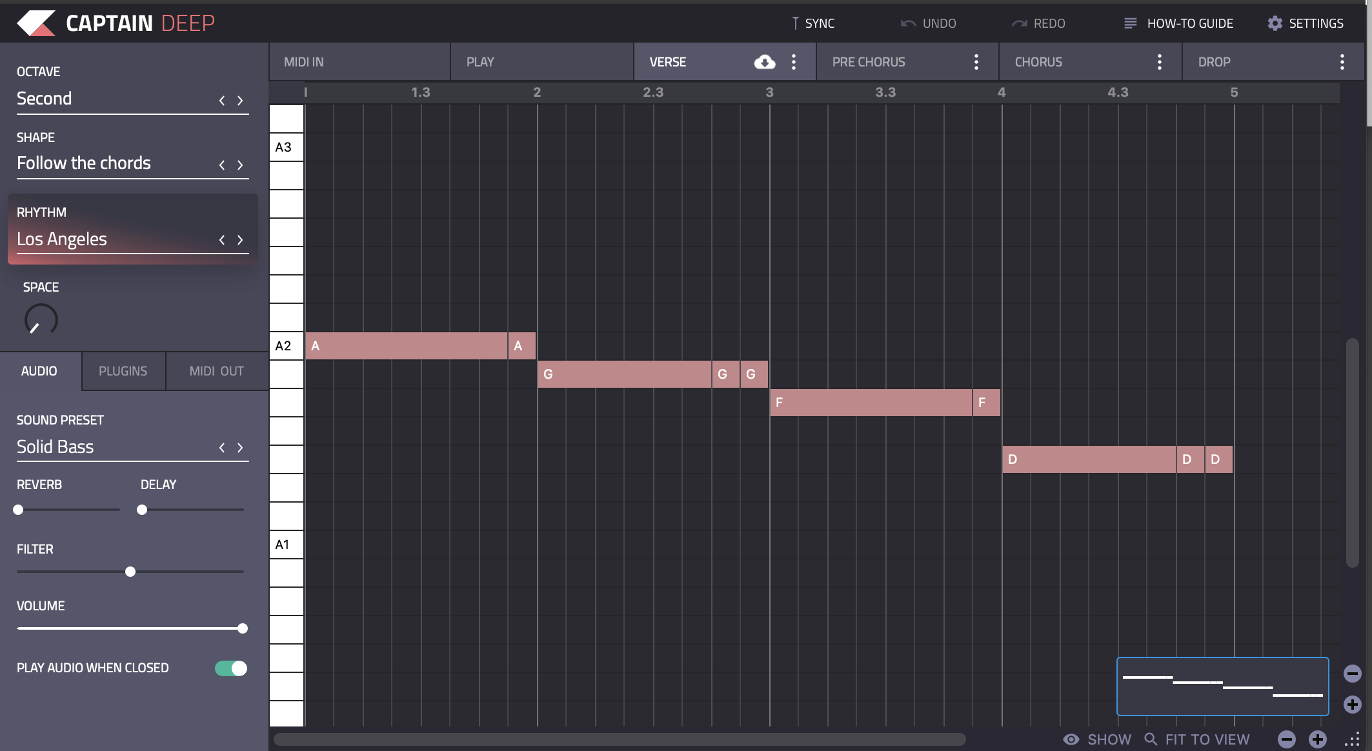Viewport: 1372px width, 751px height.
Task: Open the How-To Guide list icon
Action: [1130, 23]
